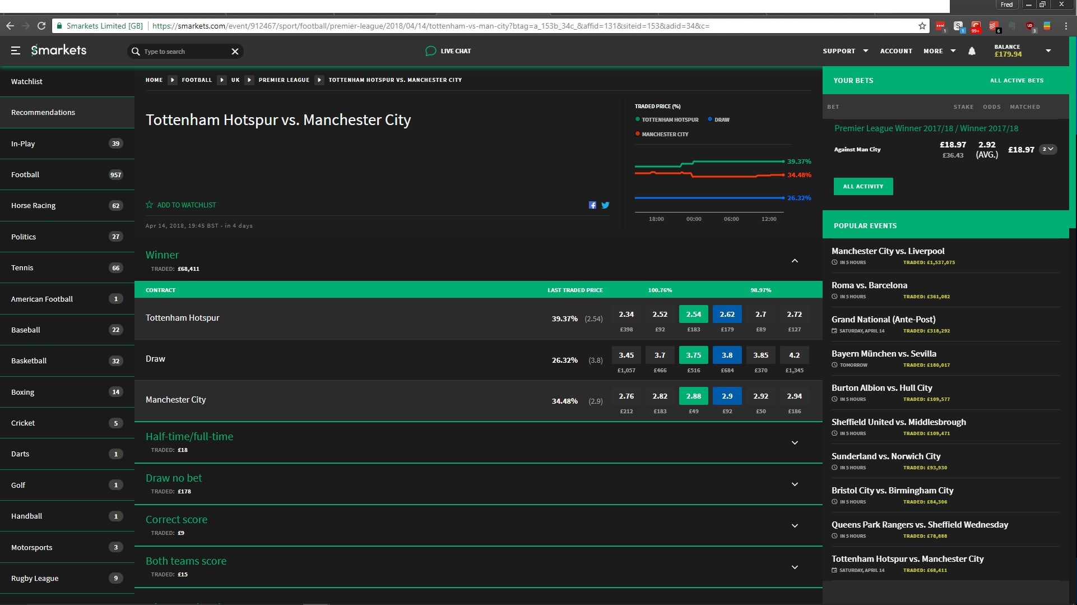
Task: Select Horse Racing category
Action: (x=67, y=205)
